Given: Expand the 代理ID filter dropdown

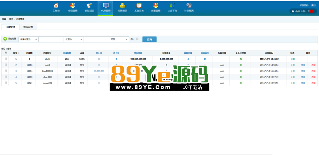Looking at the screenshot, I should pyautogui.click(x=74, y=40).
